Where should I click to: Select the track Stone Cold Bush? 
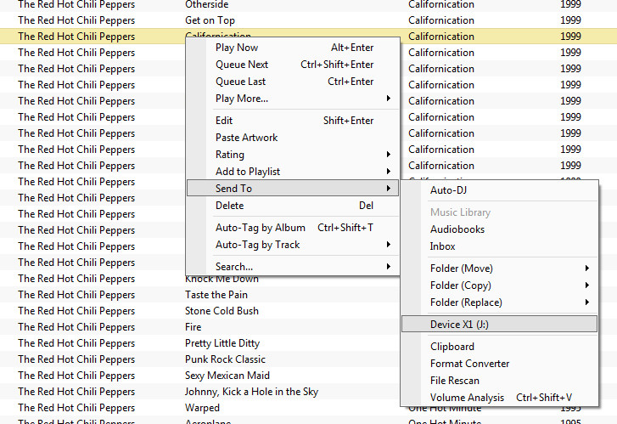(x=222, y=311)
